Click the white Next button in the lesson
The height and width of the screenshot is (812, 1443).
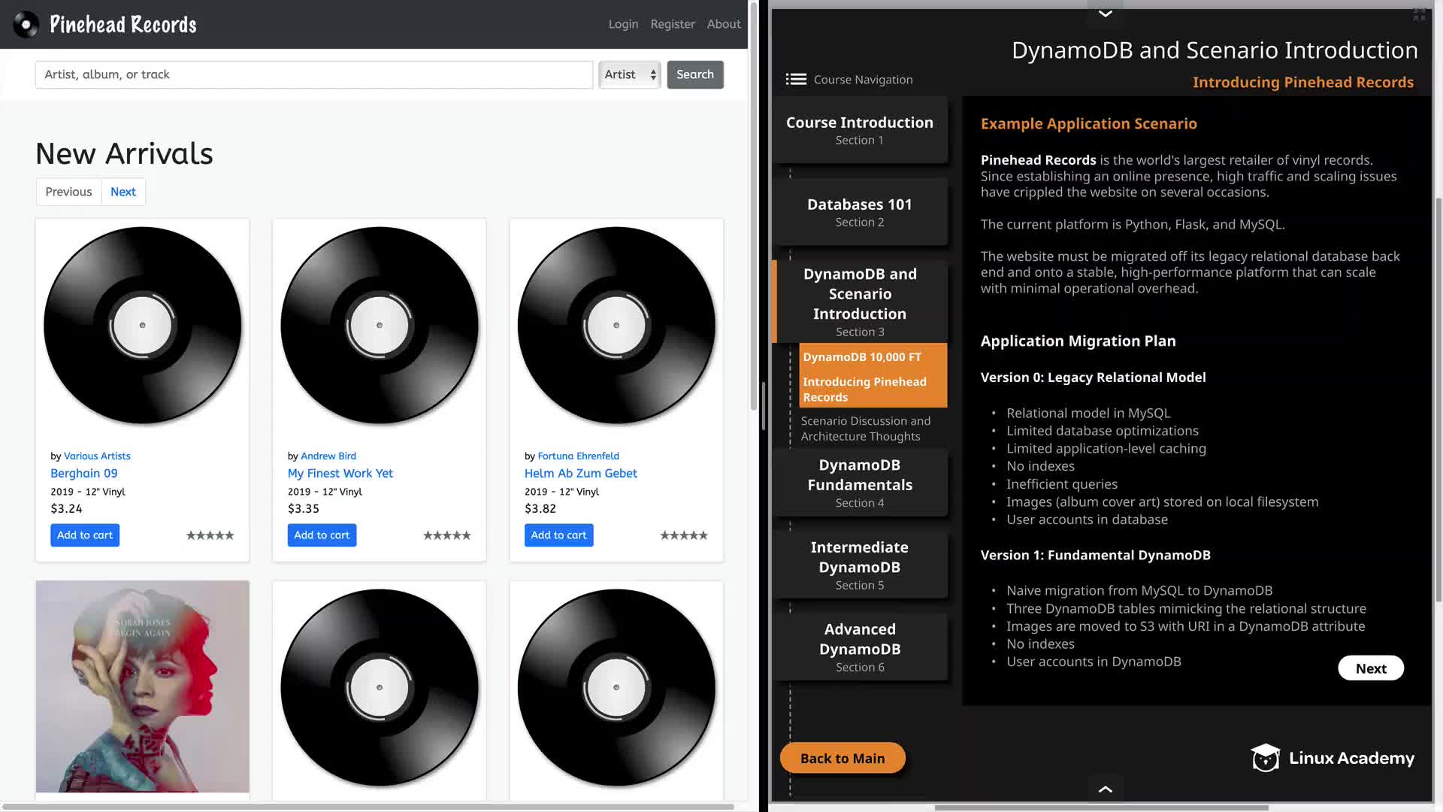1370,668
